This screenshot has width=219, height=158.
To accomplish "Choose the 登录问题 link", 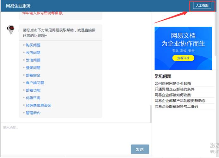I will [33, 68].
